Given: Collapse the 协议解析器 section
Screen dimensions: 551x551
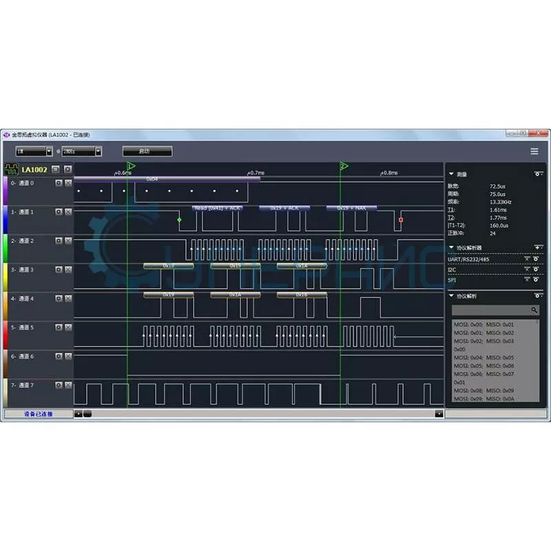Looking at the screenshot, I should click(x=452, y=247).
